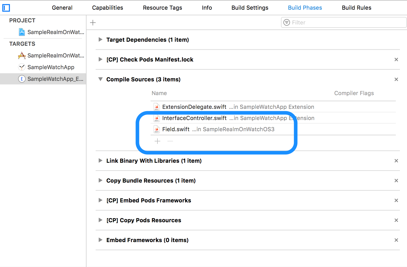Select the SampleWatchApp_E extension target icon
Screen dimensions: 407x267
22,79
